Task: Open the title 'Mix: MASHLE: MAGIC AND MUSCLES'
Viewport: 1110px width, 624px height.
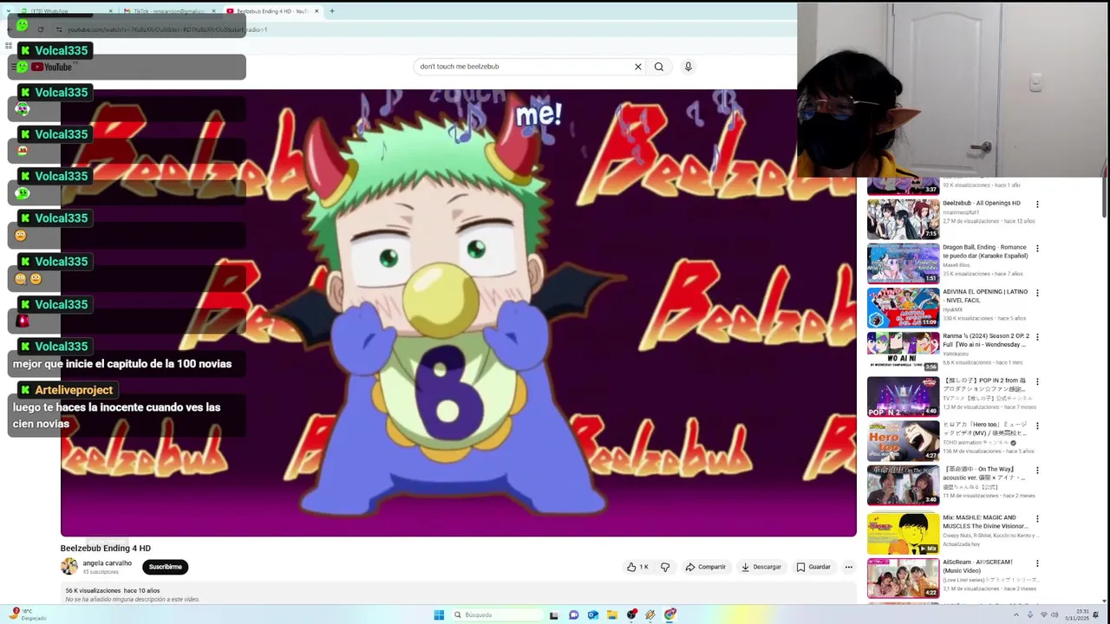Action: click(985, 522)
